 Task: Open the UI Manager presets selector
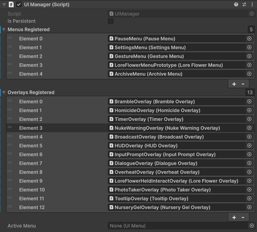click(244, 4)
